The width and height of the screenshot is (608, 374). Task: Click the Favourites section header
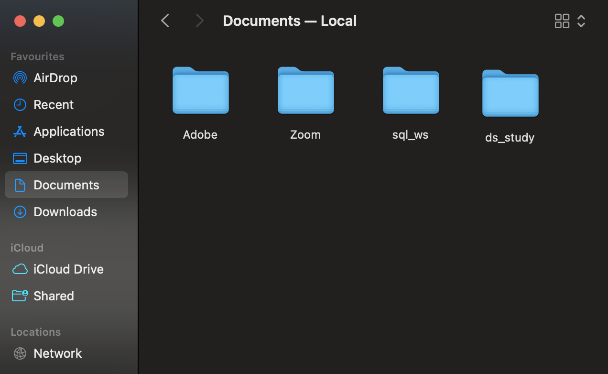(x=37, y=56)
